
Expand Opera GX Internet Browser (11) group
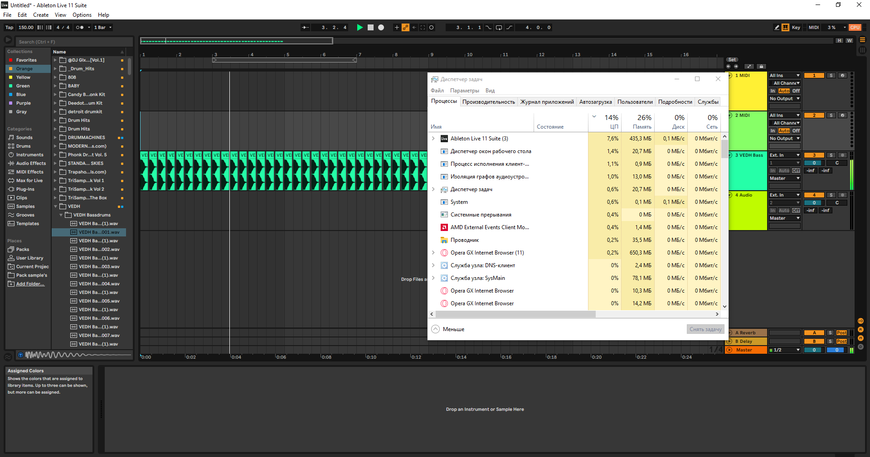coord(433,253)
